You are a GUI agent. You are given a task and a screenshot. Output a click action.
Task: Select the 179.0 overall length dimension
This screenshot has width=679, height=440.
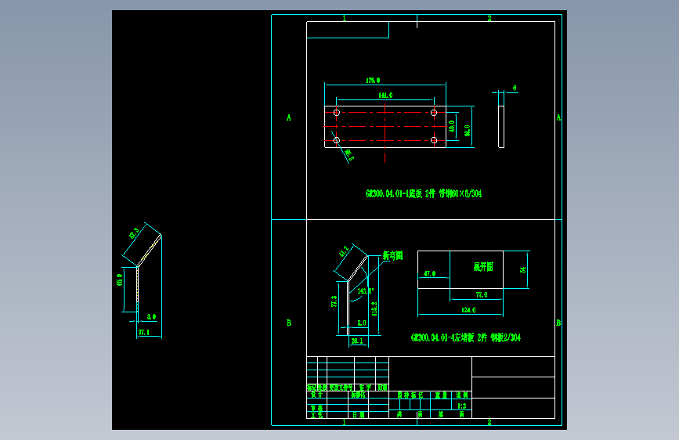pyautogui.click(x=373, y=80)
